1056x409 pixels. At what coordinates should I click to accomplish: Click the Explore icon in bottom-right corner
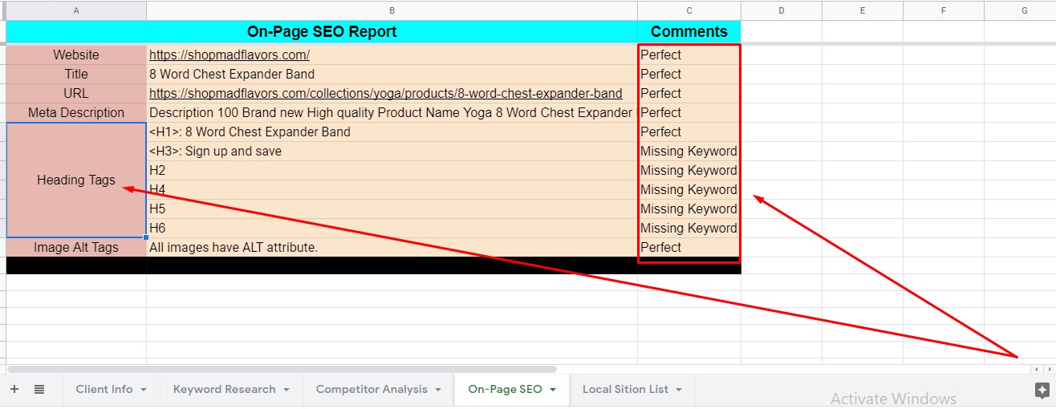(x=1042, y=391)
